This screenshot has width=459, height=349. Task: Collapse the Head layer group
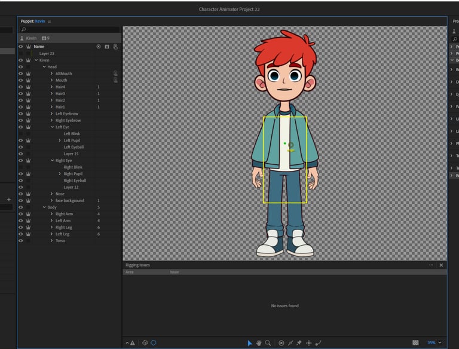(44, 67)
